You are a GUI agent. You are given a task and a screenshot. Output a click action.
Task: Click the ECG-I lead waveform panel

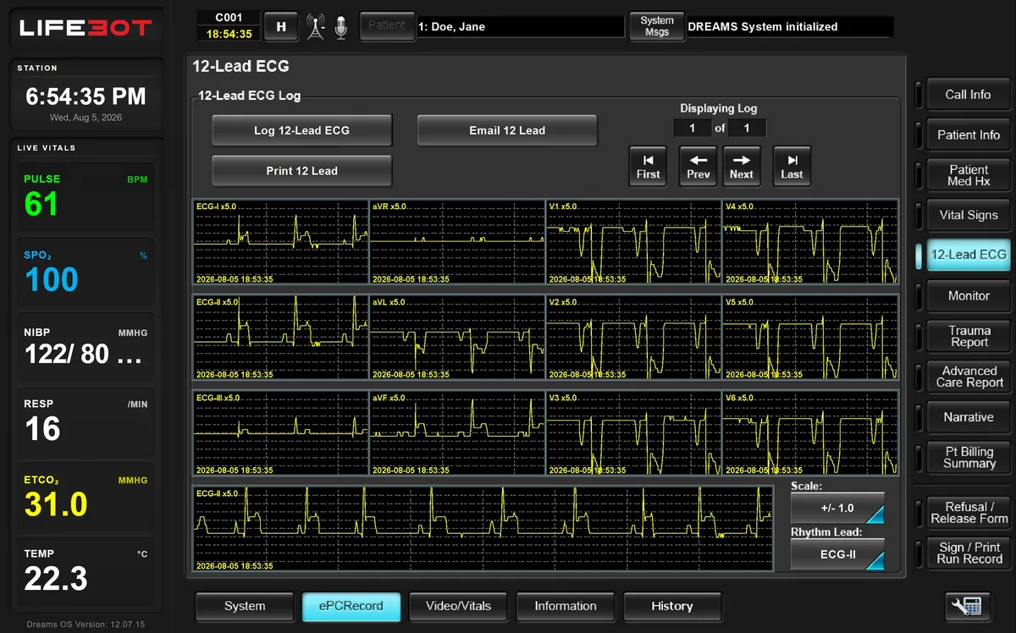(281, 242)
